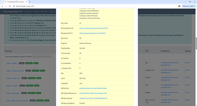Open the MB Original Release Id link
197x106 pixels.
click(x=93, y=93)
